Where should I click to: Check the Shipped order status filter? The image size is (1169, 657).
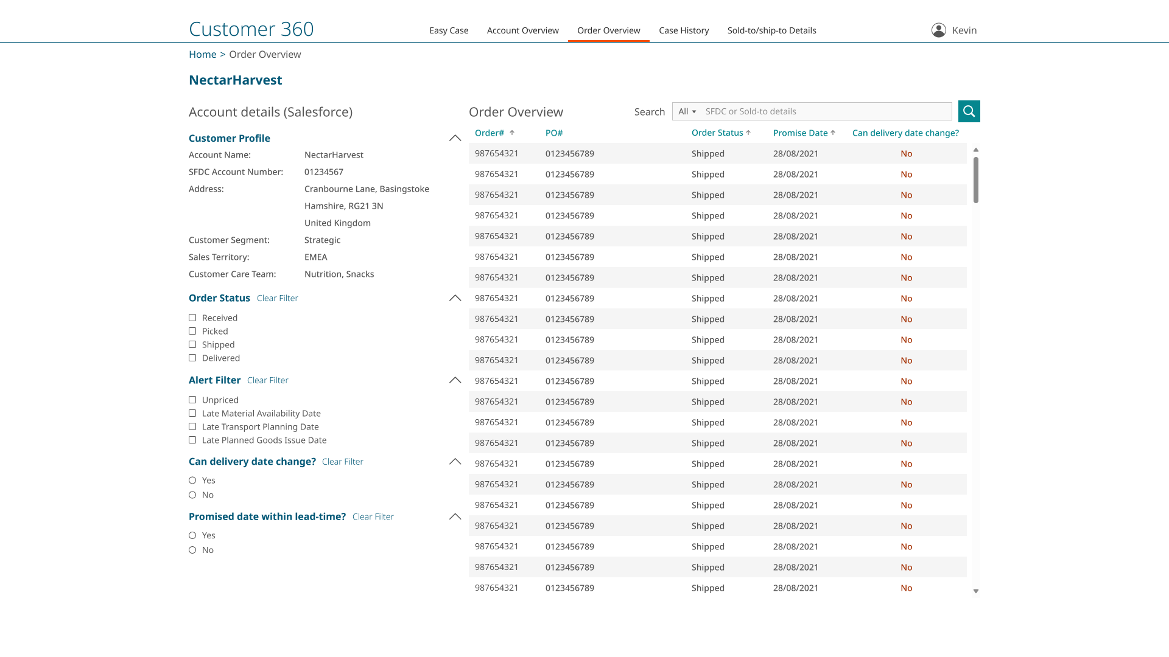click(x=192, y=344)
